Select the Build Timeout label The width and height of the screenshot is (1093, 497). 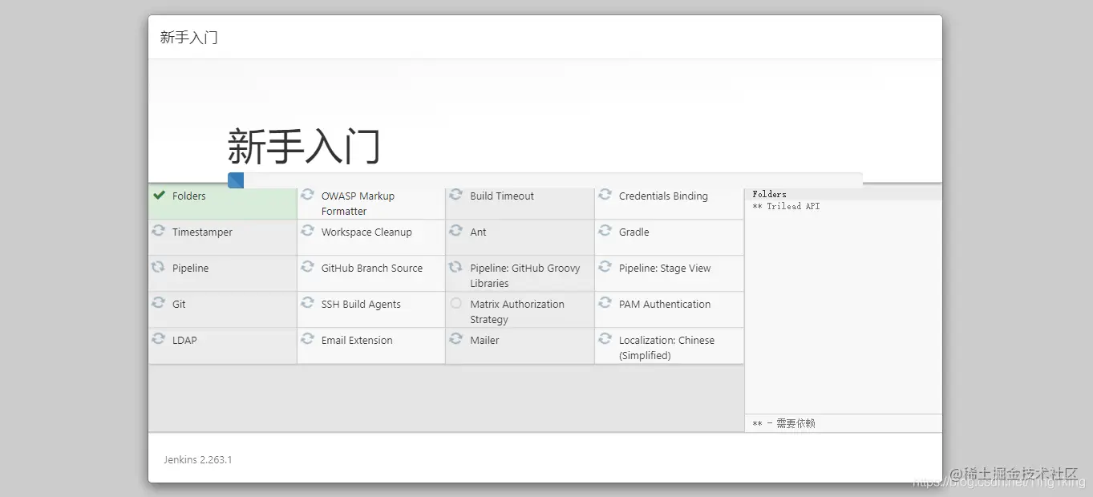[x=502, y=196]
